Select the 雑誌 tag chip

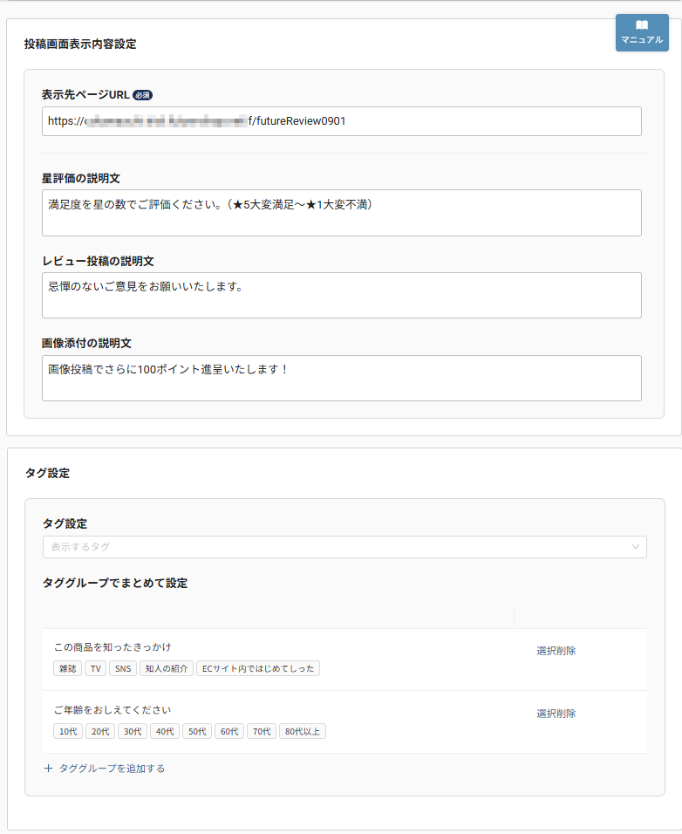coord(68,668)
